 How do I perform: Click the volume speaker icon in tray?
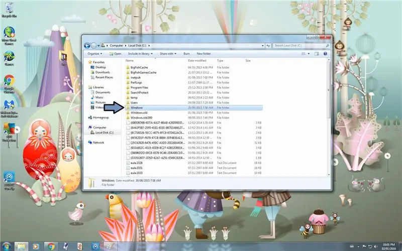pos(375,246)
